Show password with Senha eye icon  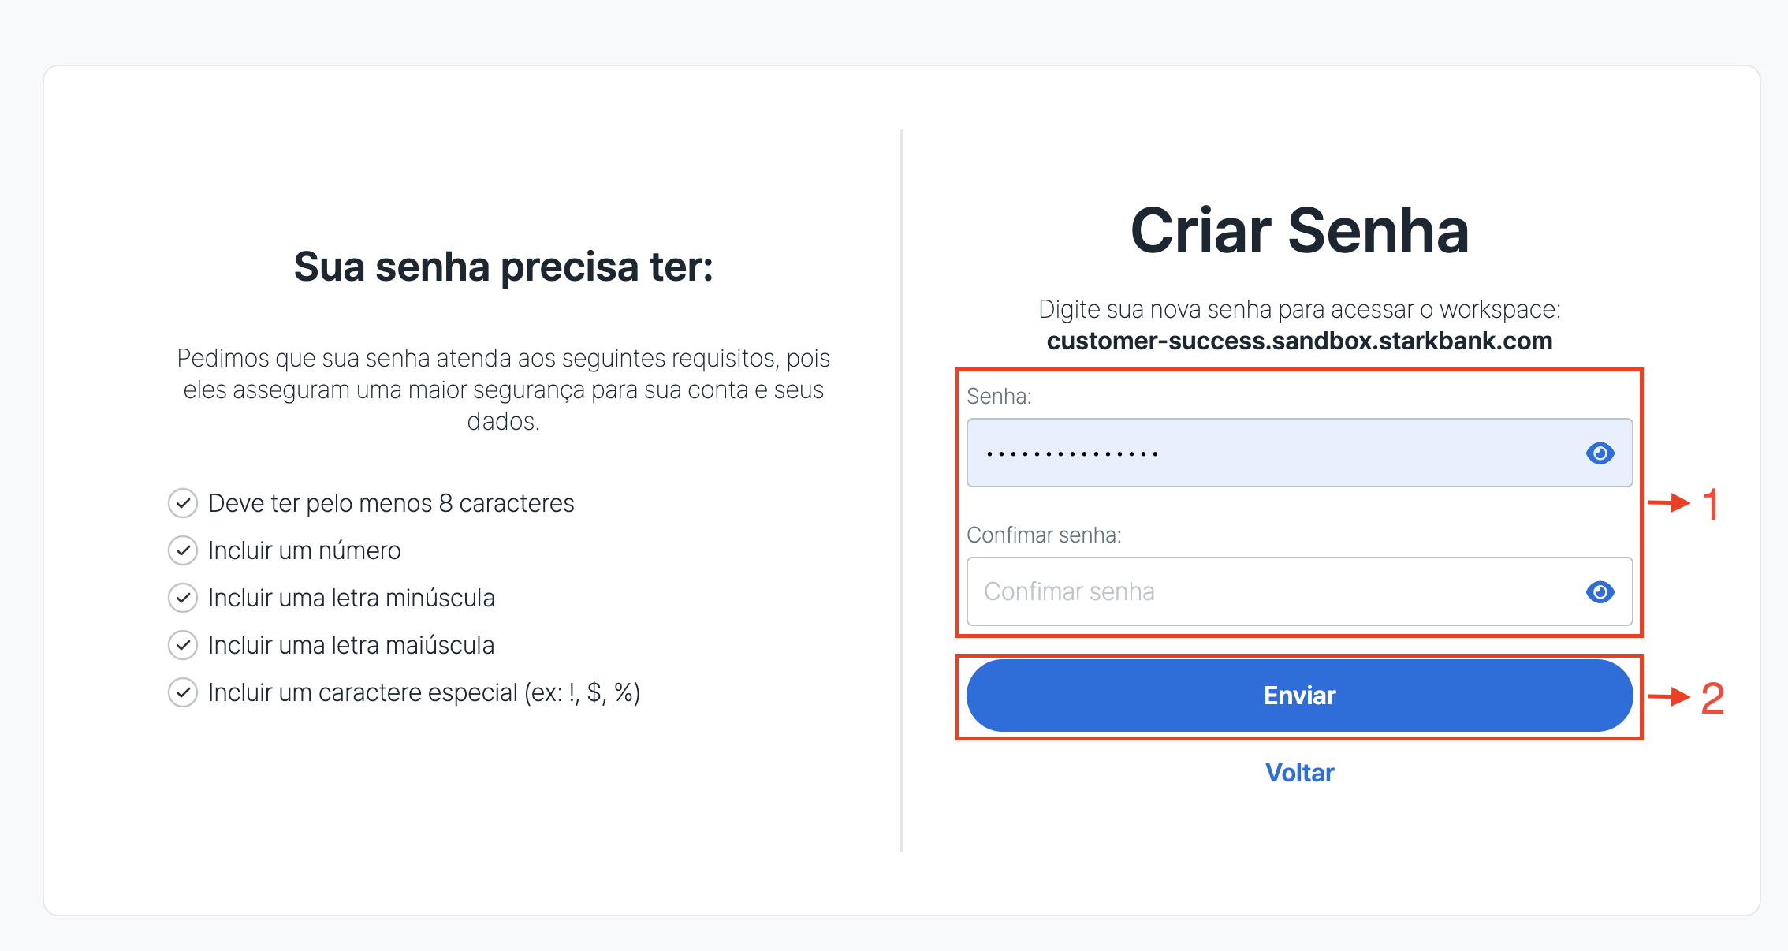(x=1600, y=453)
